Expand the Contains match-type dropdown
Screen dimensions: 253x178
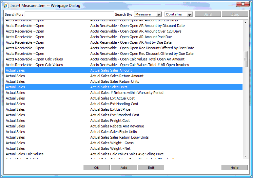tap(178, 14)
